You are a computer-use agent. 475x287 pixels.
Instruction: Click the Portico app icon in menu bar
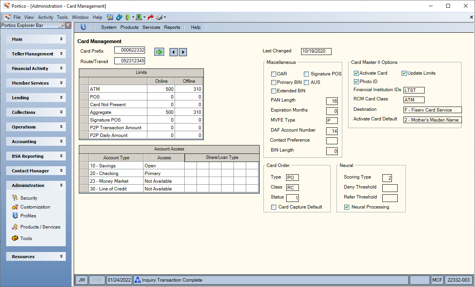coord(8,17)
